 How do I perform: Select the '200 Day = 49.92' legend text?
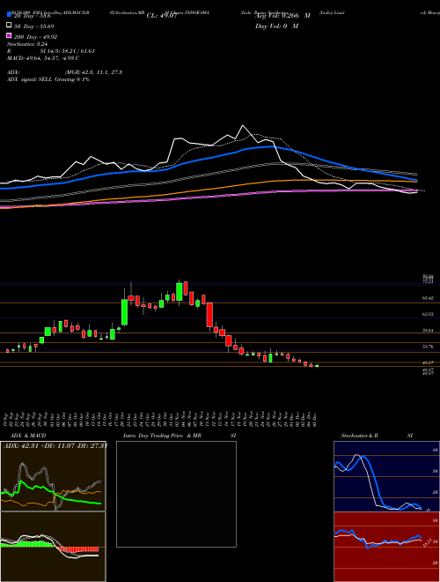[x=35, y=37]
